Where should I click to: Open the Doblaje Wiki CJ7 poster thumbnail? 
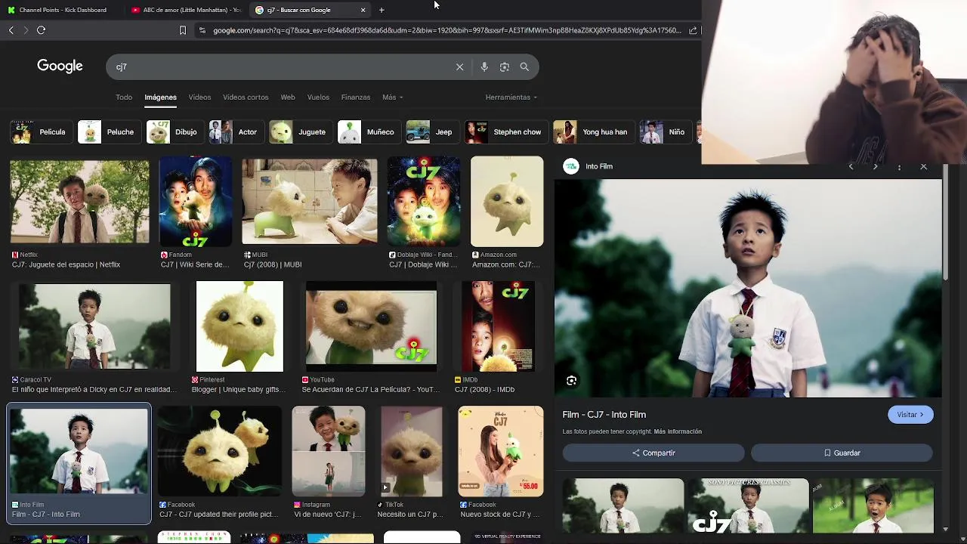[424, 202]
